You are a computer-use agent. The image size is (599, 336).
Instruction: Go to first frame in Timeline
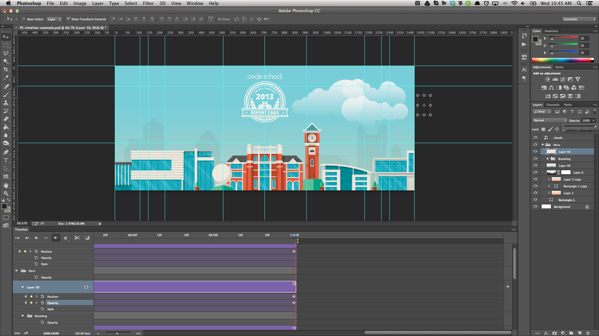pos(17,238)
